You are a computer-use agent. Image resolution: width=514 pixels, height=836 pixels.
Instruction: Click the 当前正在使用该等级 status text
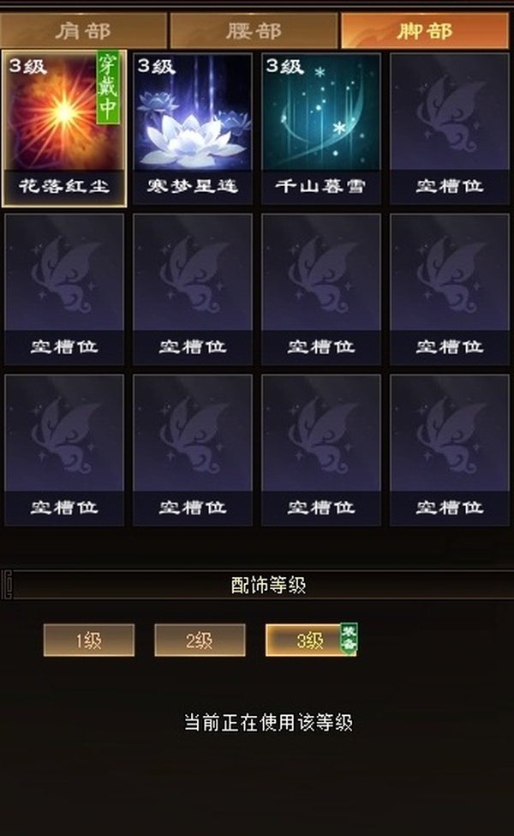[x=268, y=723]
